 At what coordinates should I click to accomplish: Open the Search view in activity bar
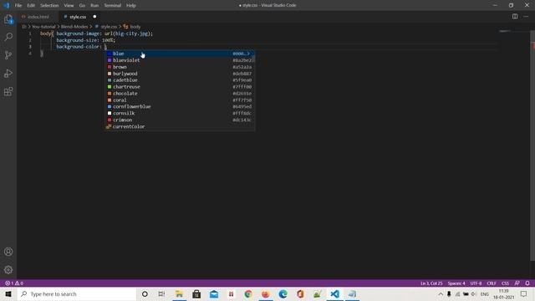8,37
